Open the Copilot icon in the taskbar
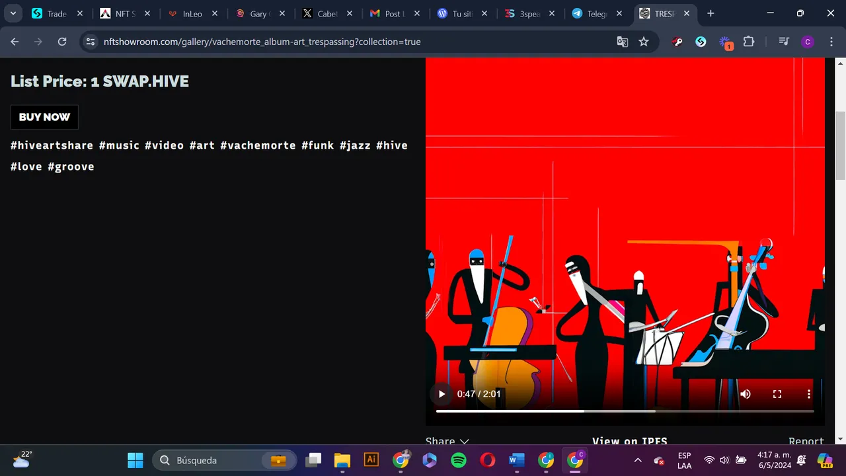The width and height of the screenshot is (846, 476). click(x=825, y=460)
